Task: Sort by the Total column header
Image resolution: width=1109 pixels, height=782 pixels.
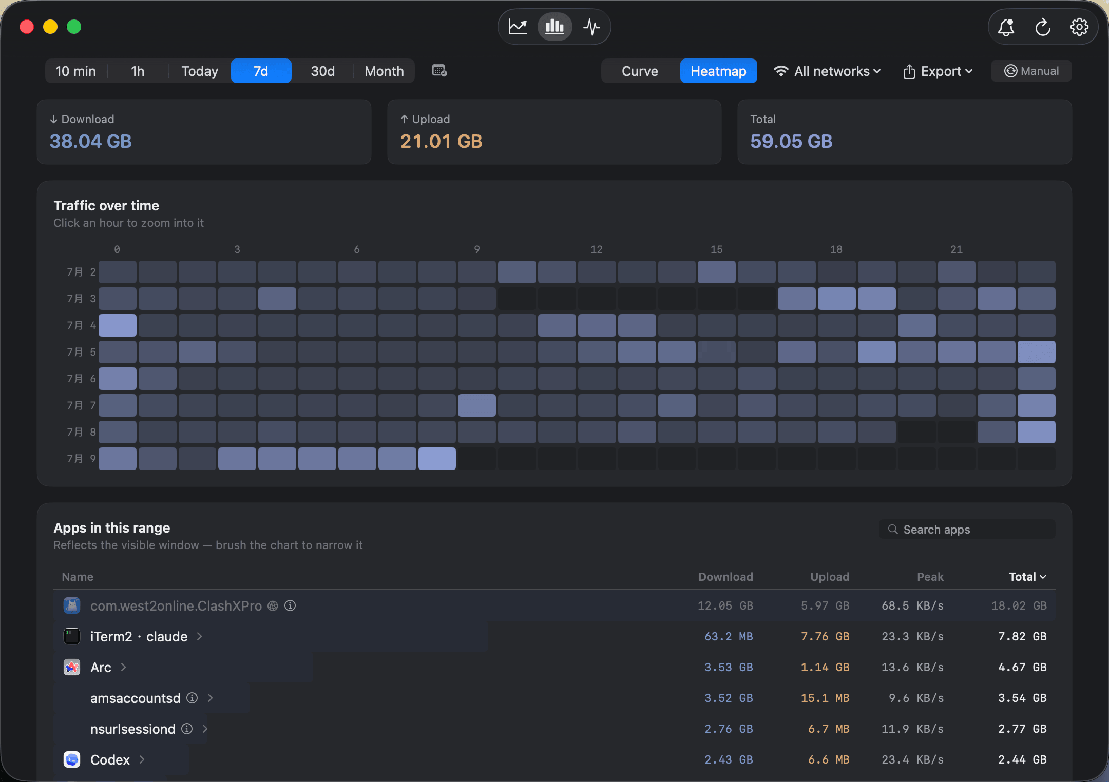Action: coord(1027,577)
